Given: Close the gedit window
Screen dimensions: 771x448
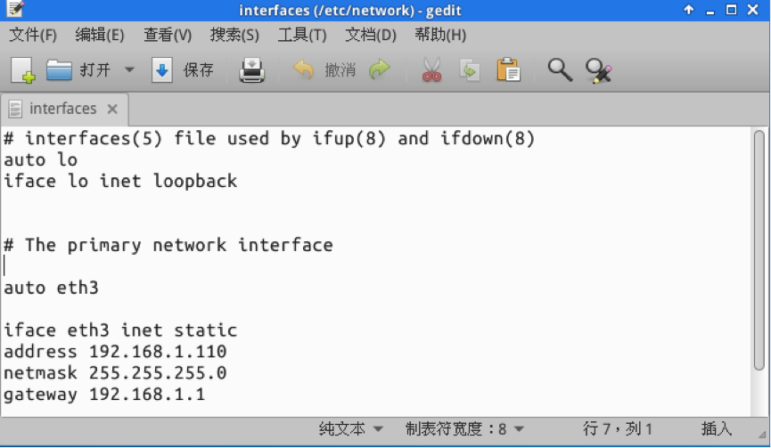Looking at the screenshot, I should (753, 9).
